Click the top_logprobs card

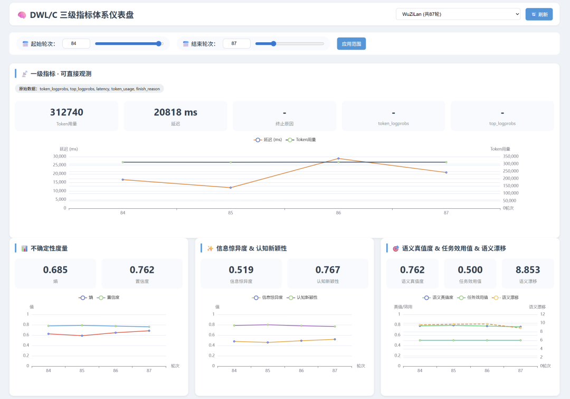502,116
